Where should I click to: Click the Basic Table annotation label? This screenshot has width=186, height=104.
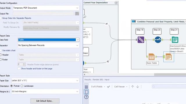(152, 63)
